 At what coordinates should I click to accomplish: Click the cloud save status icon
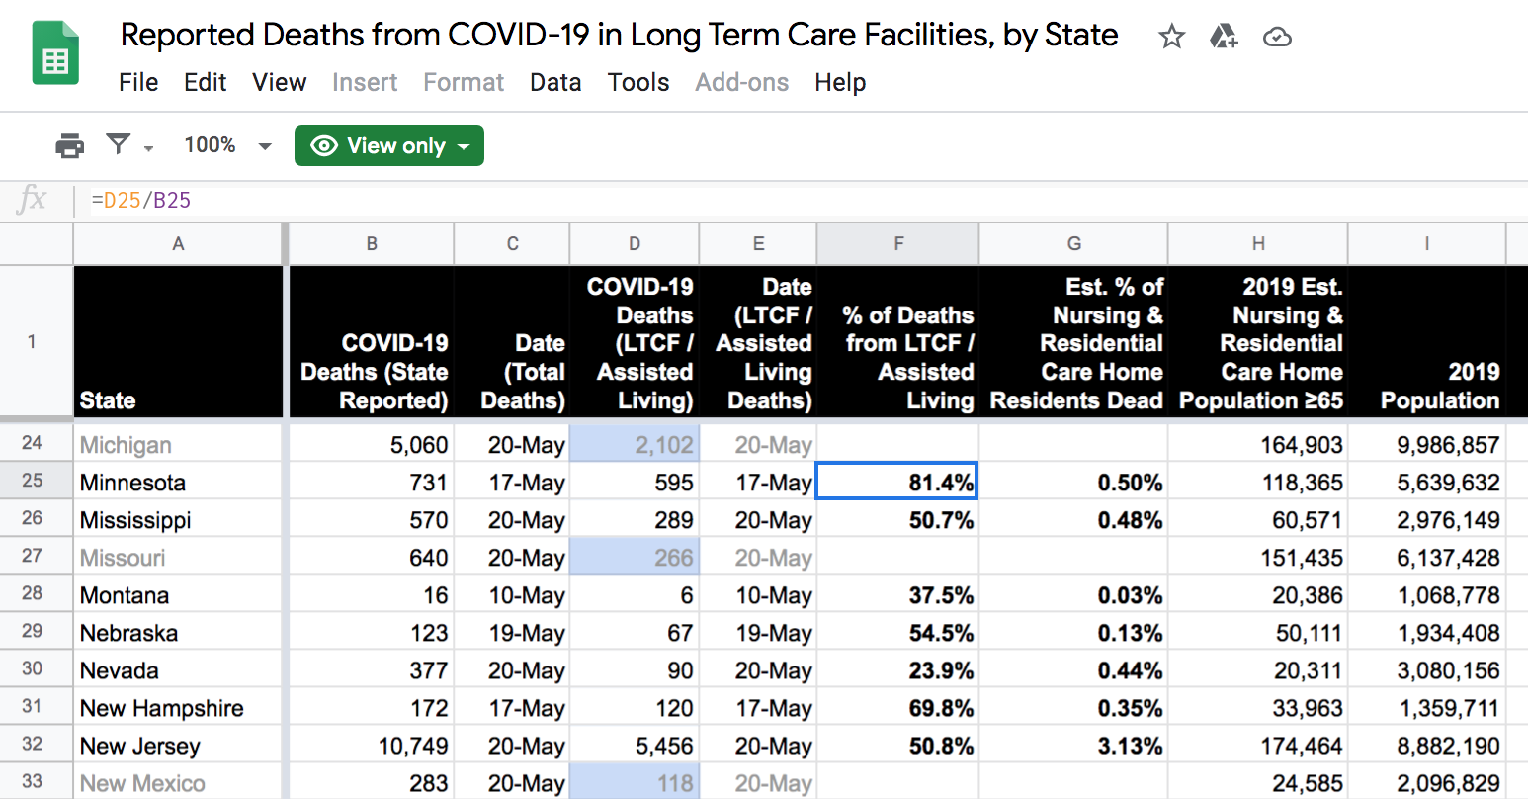[x=1277, y=38]
